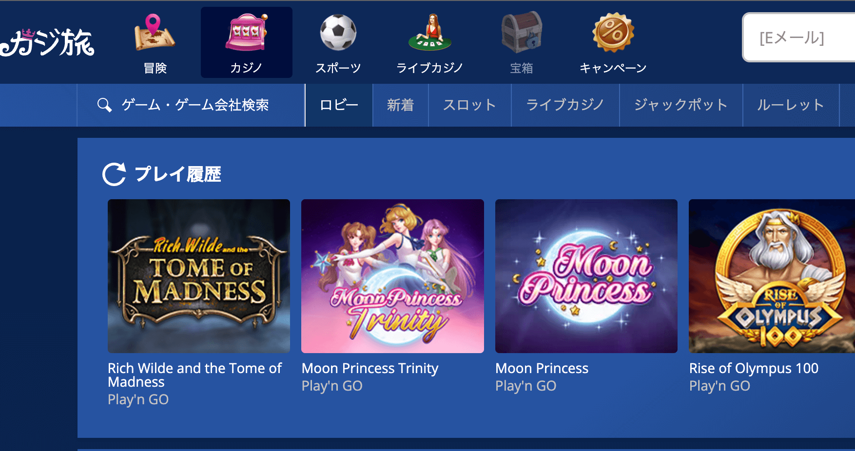
Task: Select the ジャックポット tab
Action: (680, 105)
